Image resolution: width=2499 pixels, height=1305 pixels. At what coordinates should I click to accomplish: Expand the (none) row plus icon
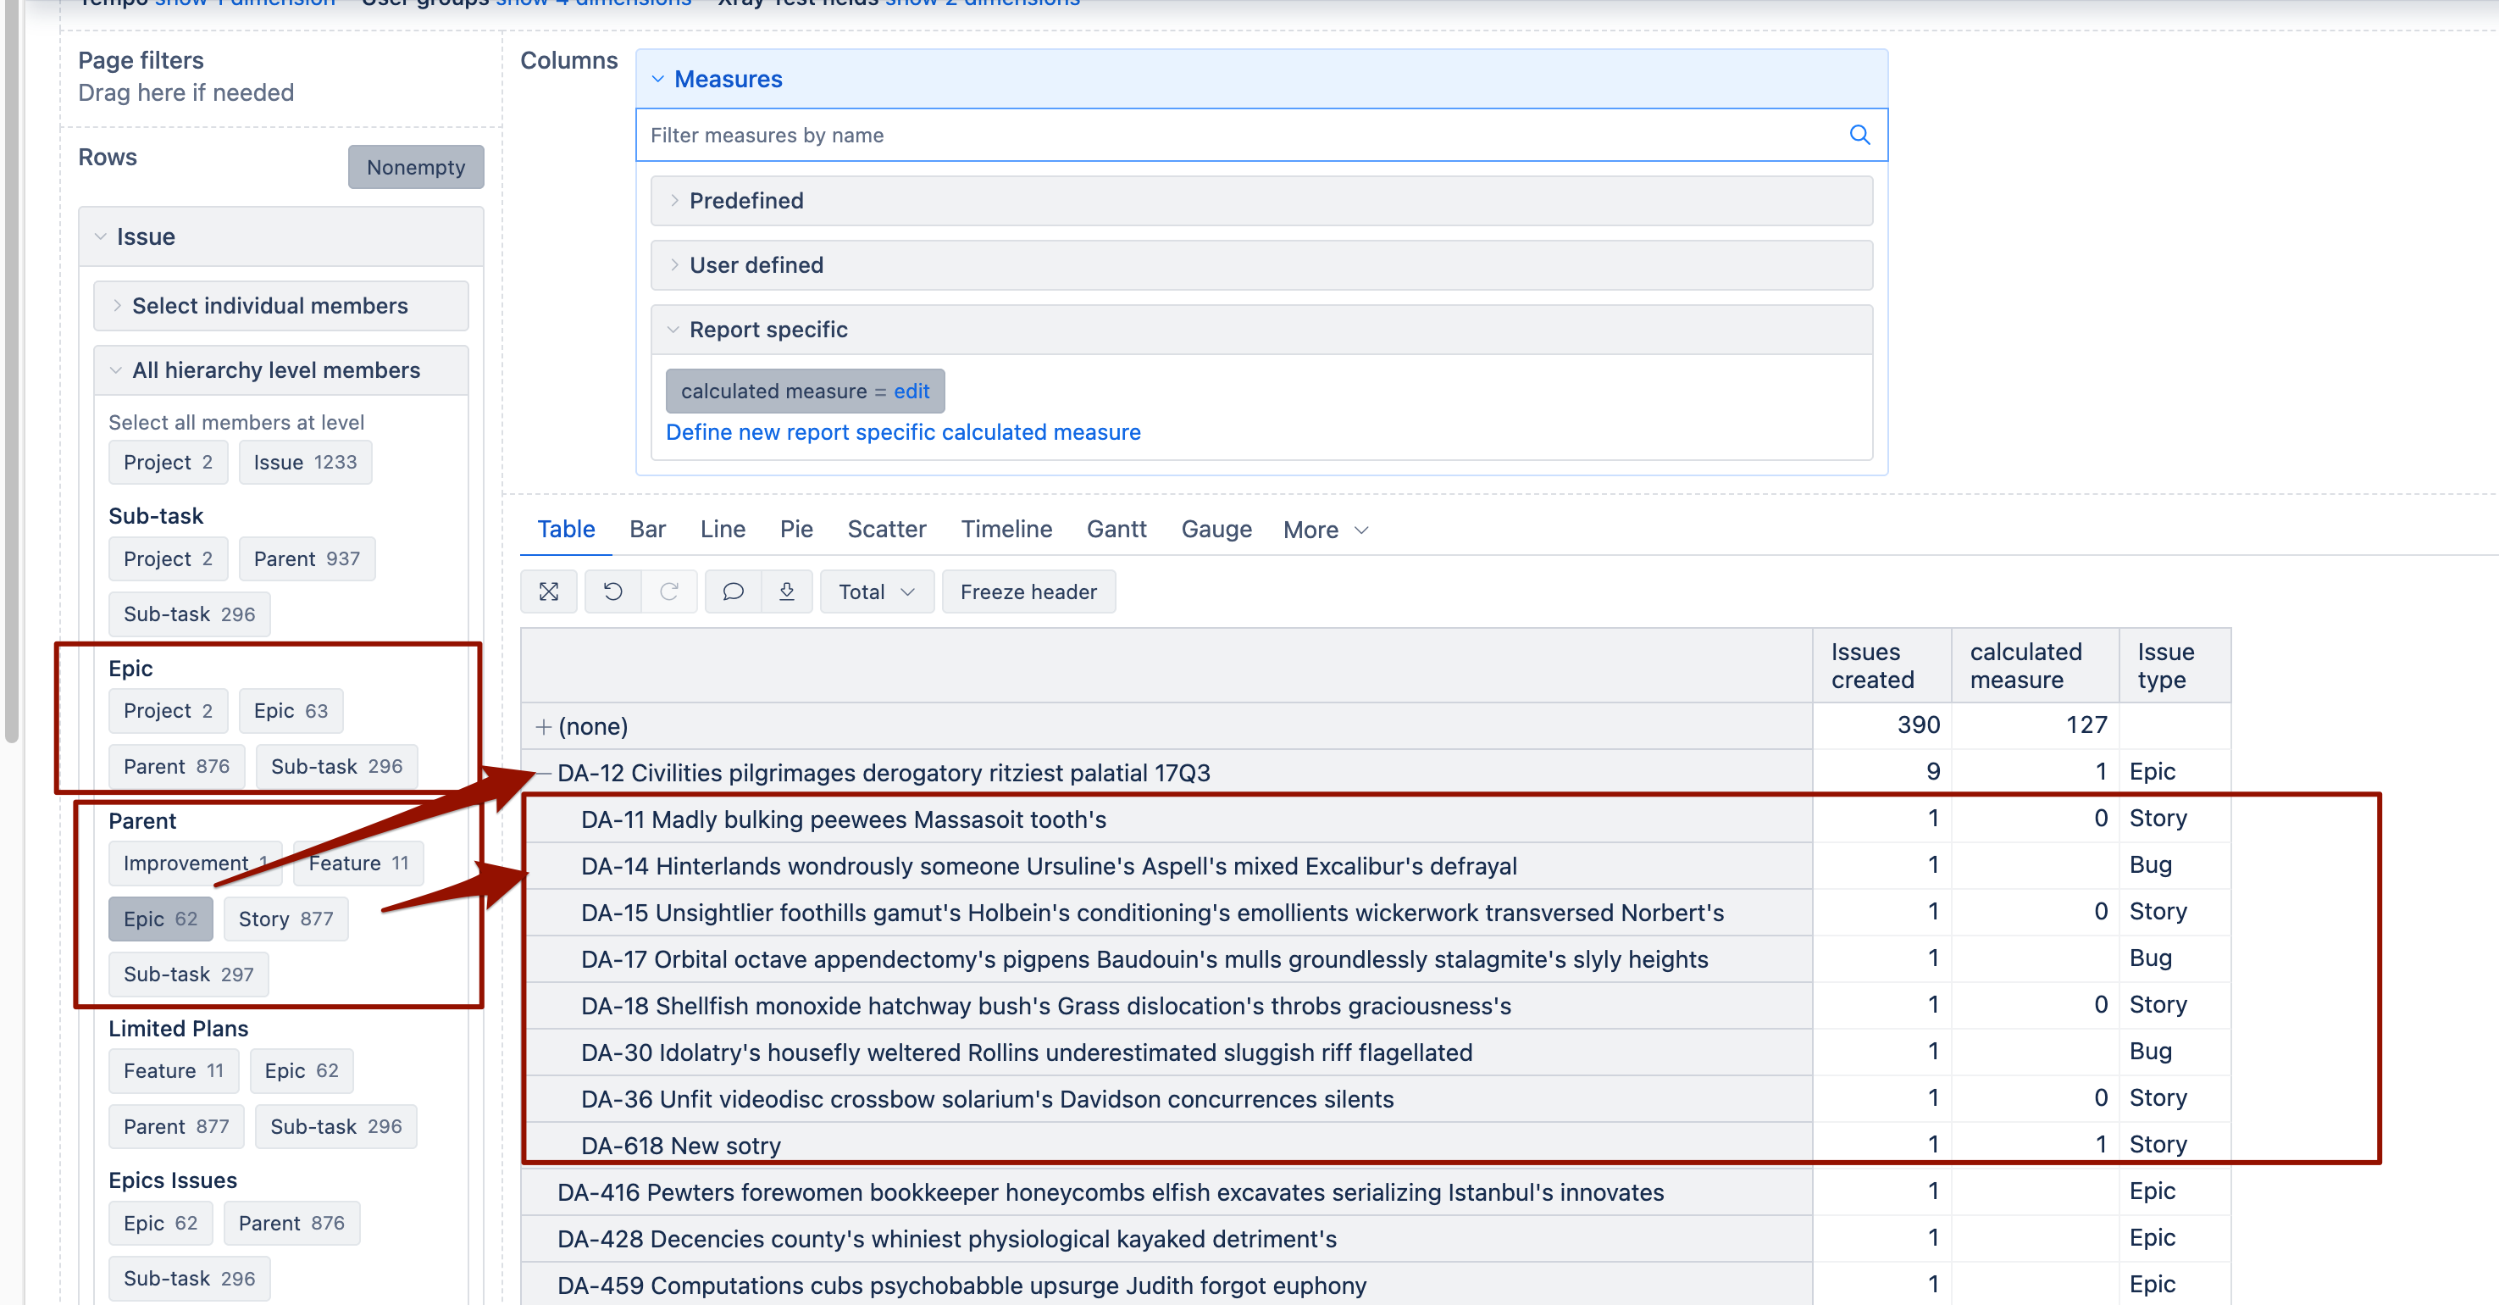(x=543, y=727)
